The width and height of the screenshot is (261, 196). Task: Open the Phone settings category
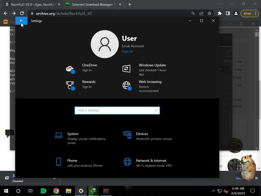pyautogui.click(x=80, y=163)
